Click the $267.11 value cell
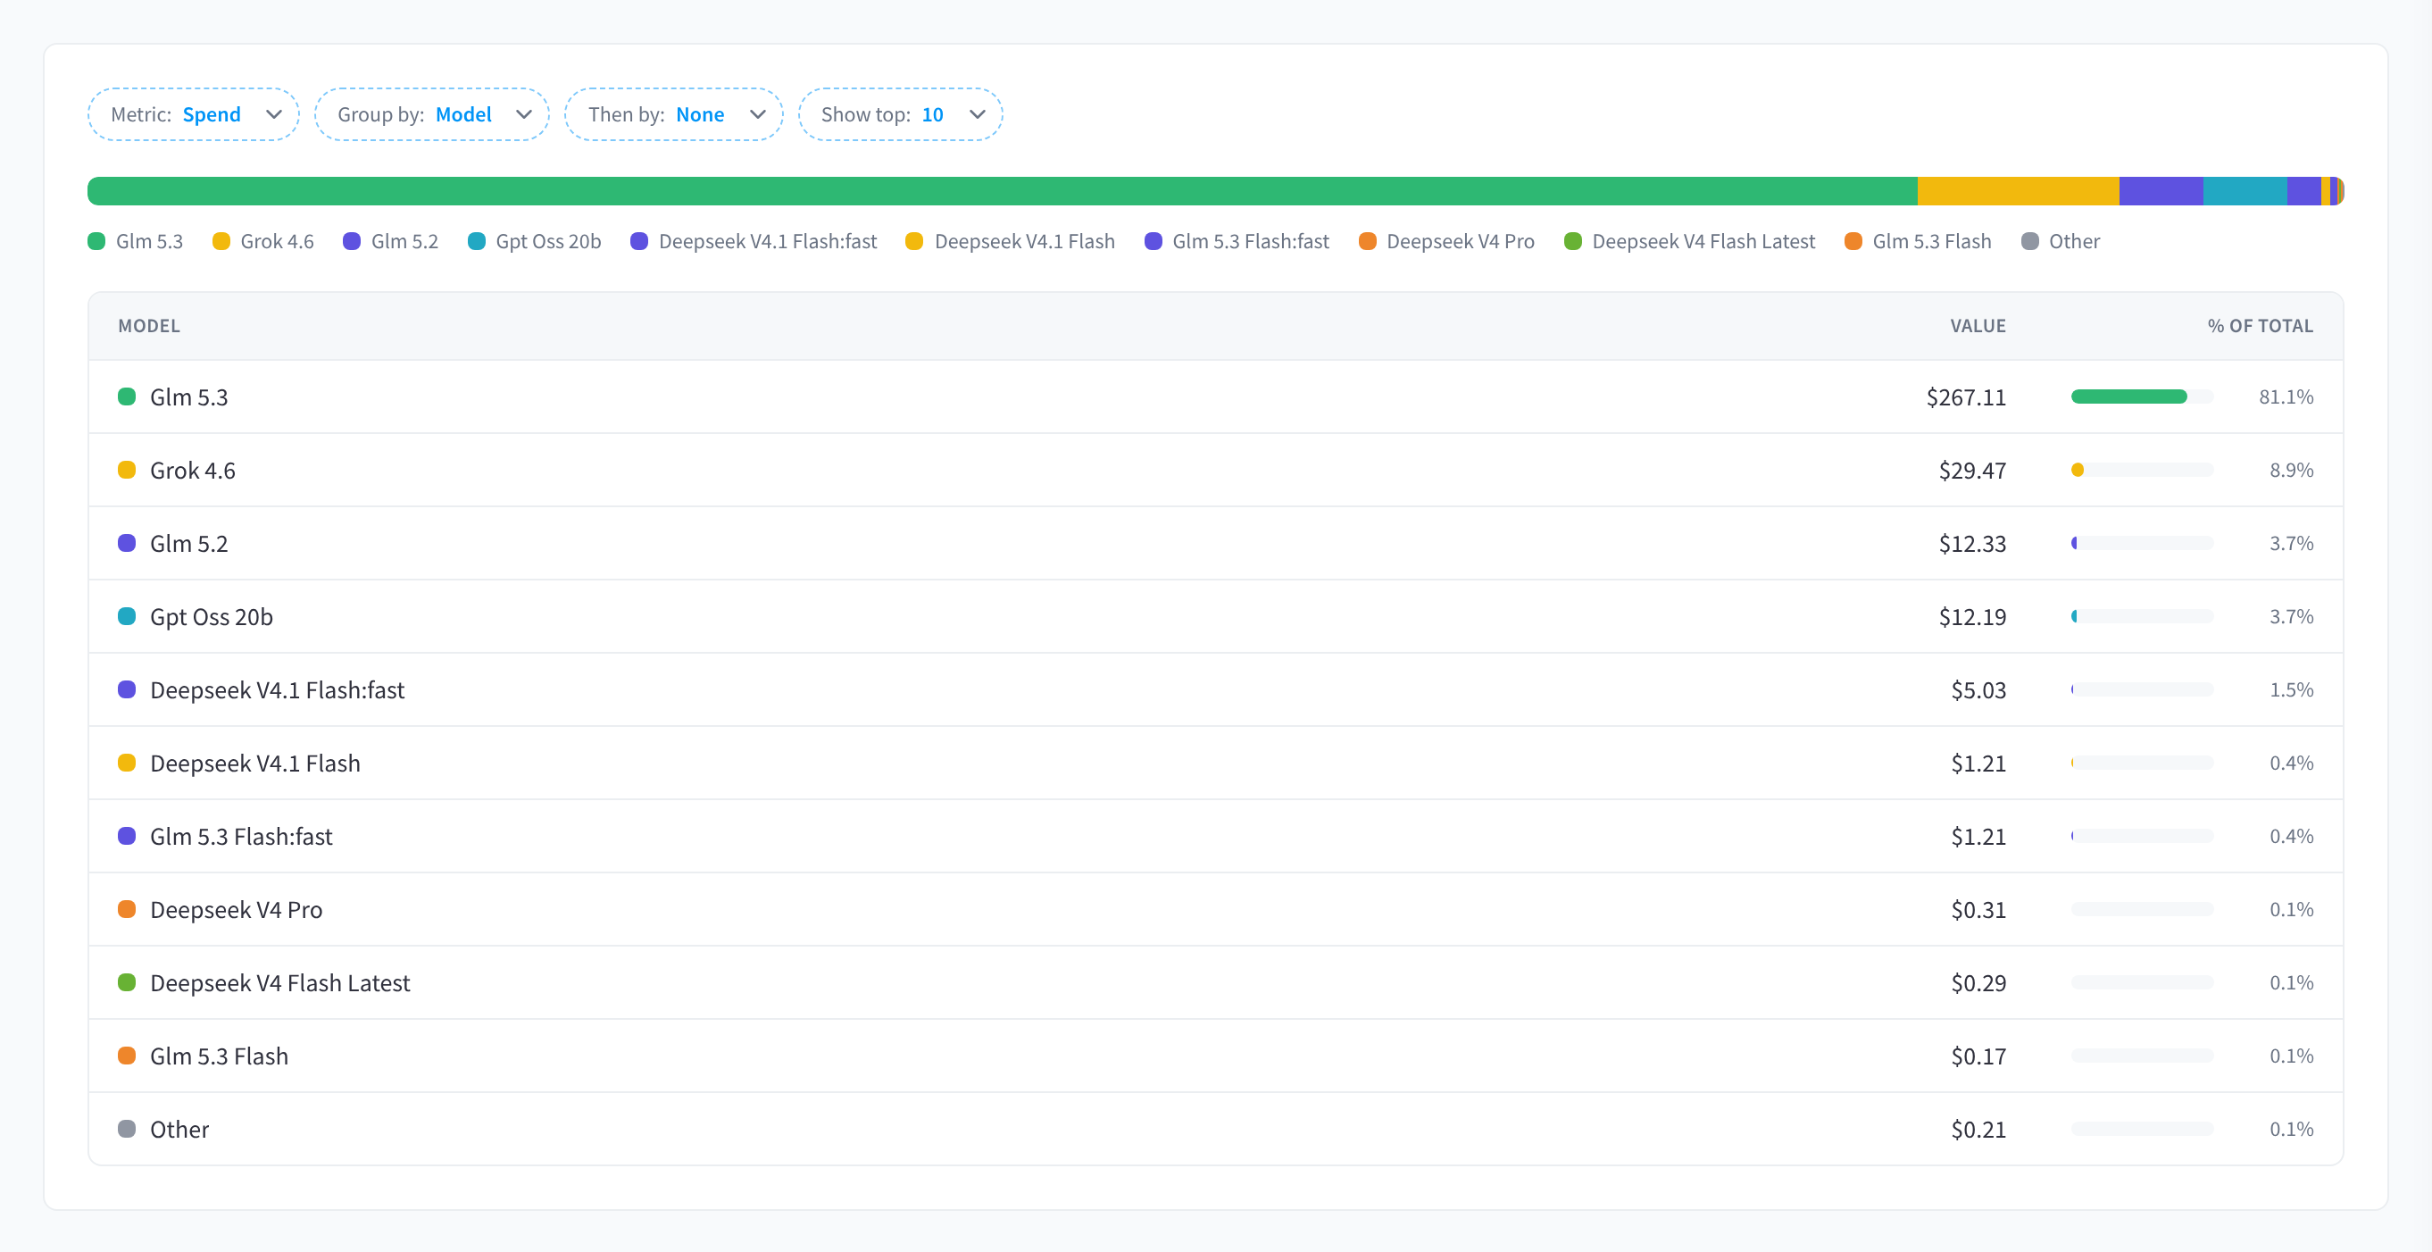2432x1252 pixels. 1966,396
